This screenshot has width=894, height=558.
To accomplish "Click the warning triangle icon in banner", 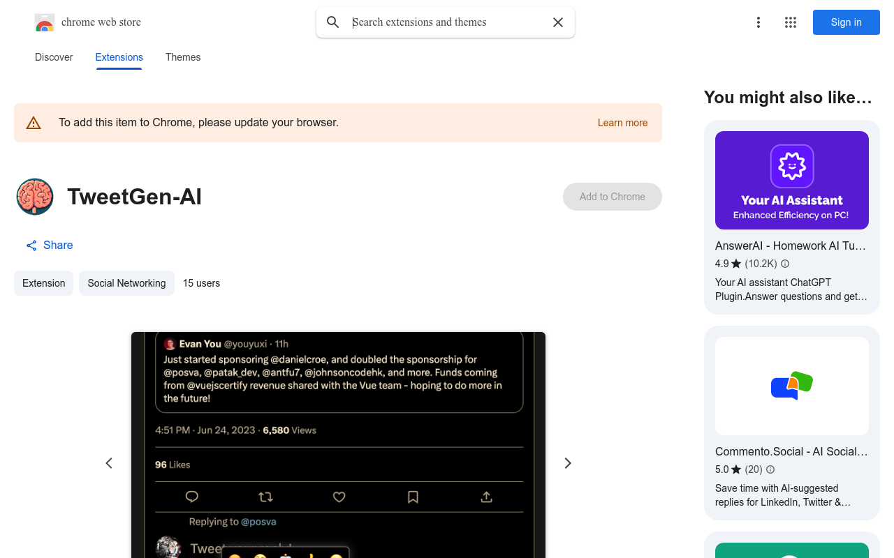I will 34,123.
